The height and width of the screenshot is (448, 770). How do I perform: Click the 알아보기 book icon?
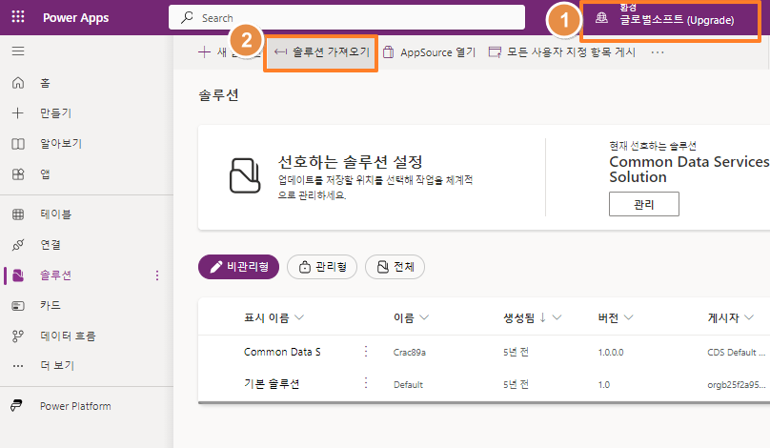coord(18,143)
